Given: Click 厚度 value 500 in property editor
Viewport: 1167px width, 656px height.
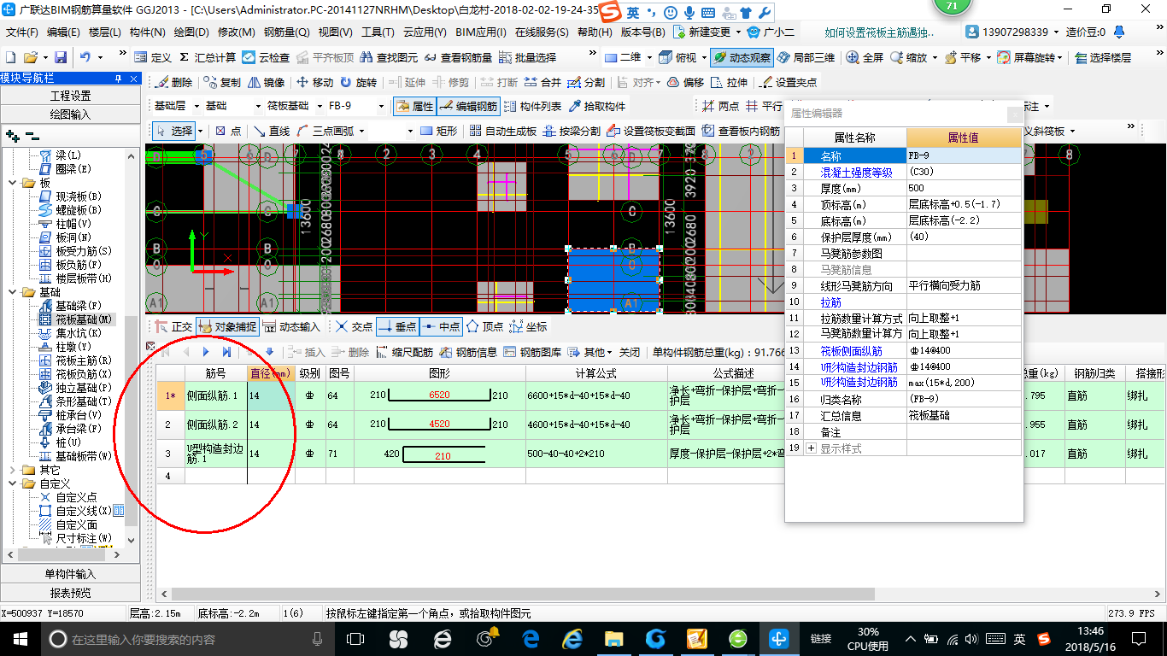Looking at the screenshot, I should [x=964, y=188].
